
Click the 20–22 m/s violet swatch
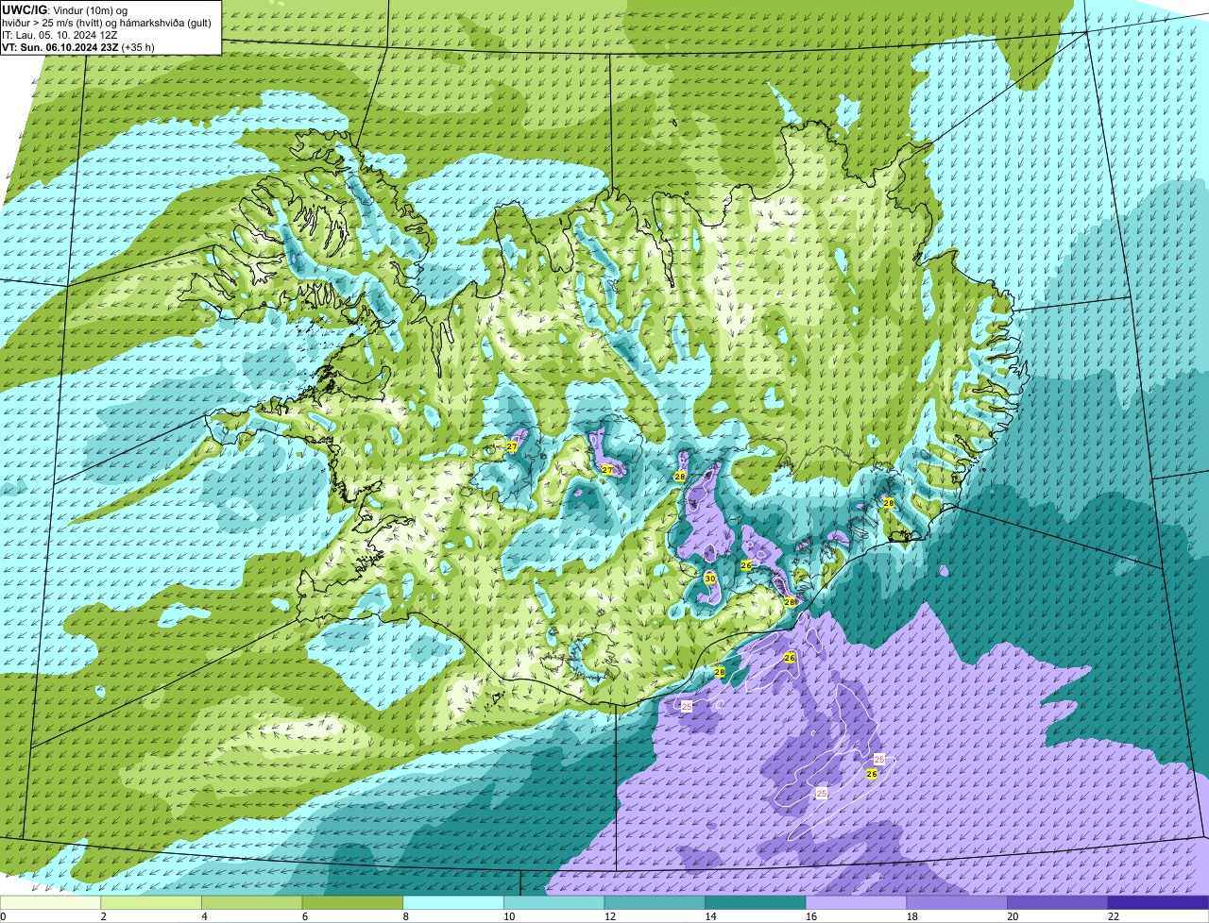(x=1057, y=902)
